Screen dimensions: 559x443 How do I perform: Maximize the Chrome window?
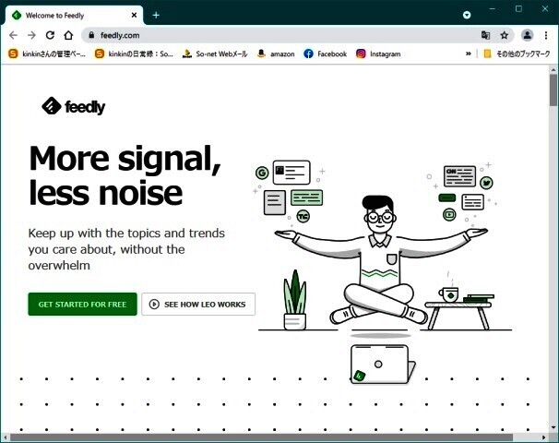(518, 9)
